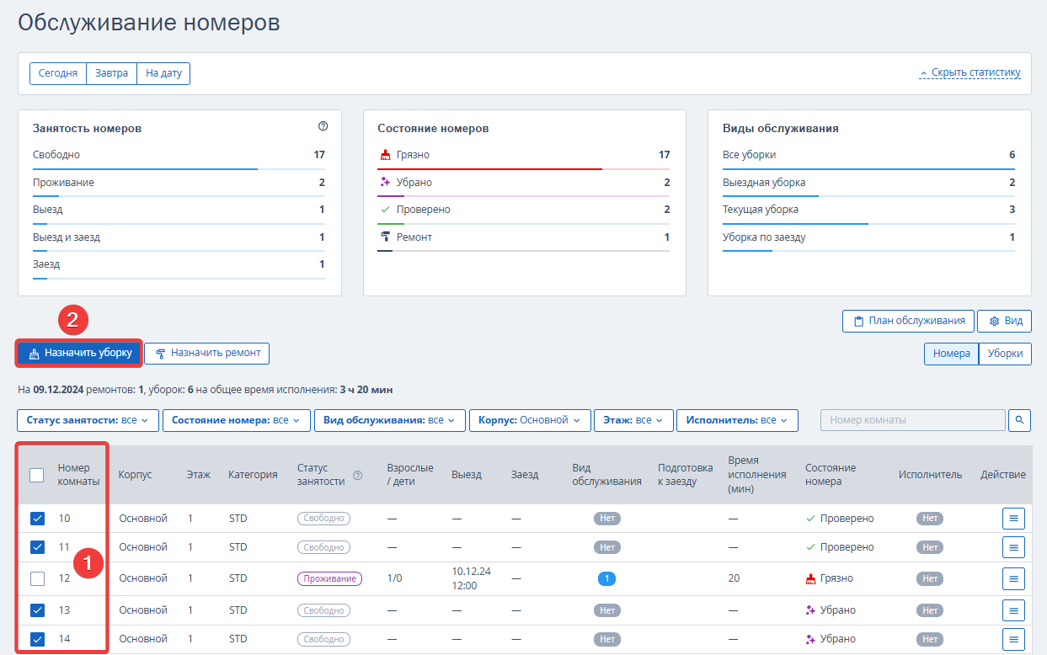Click the Грязно status progress bar row
The height and width of the screenshot is (655, 1047).
coord(524,157)
